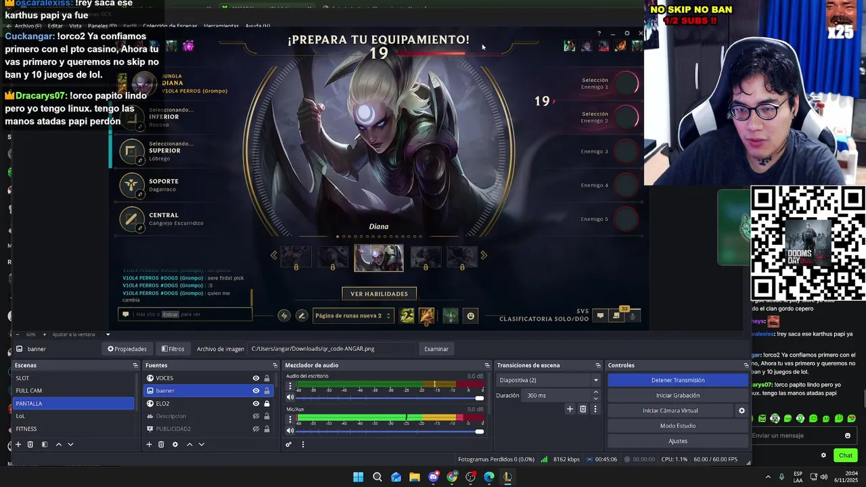The image size is (866, 487).
Task: Open virtual camera settings gear
Action: tap(742, 411)
